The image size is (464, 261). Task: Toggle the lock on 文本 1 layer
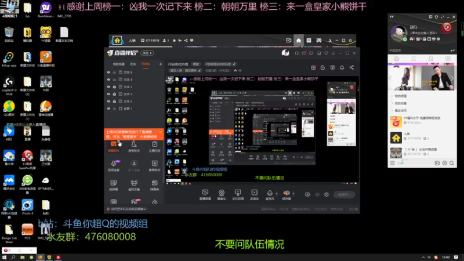tap(114, 86)
